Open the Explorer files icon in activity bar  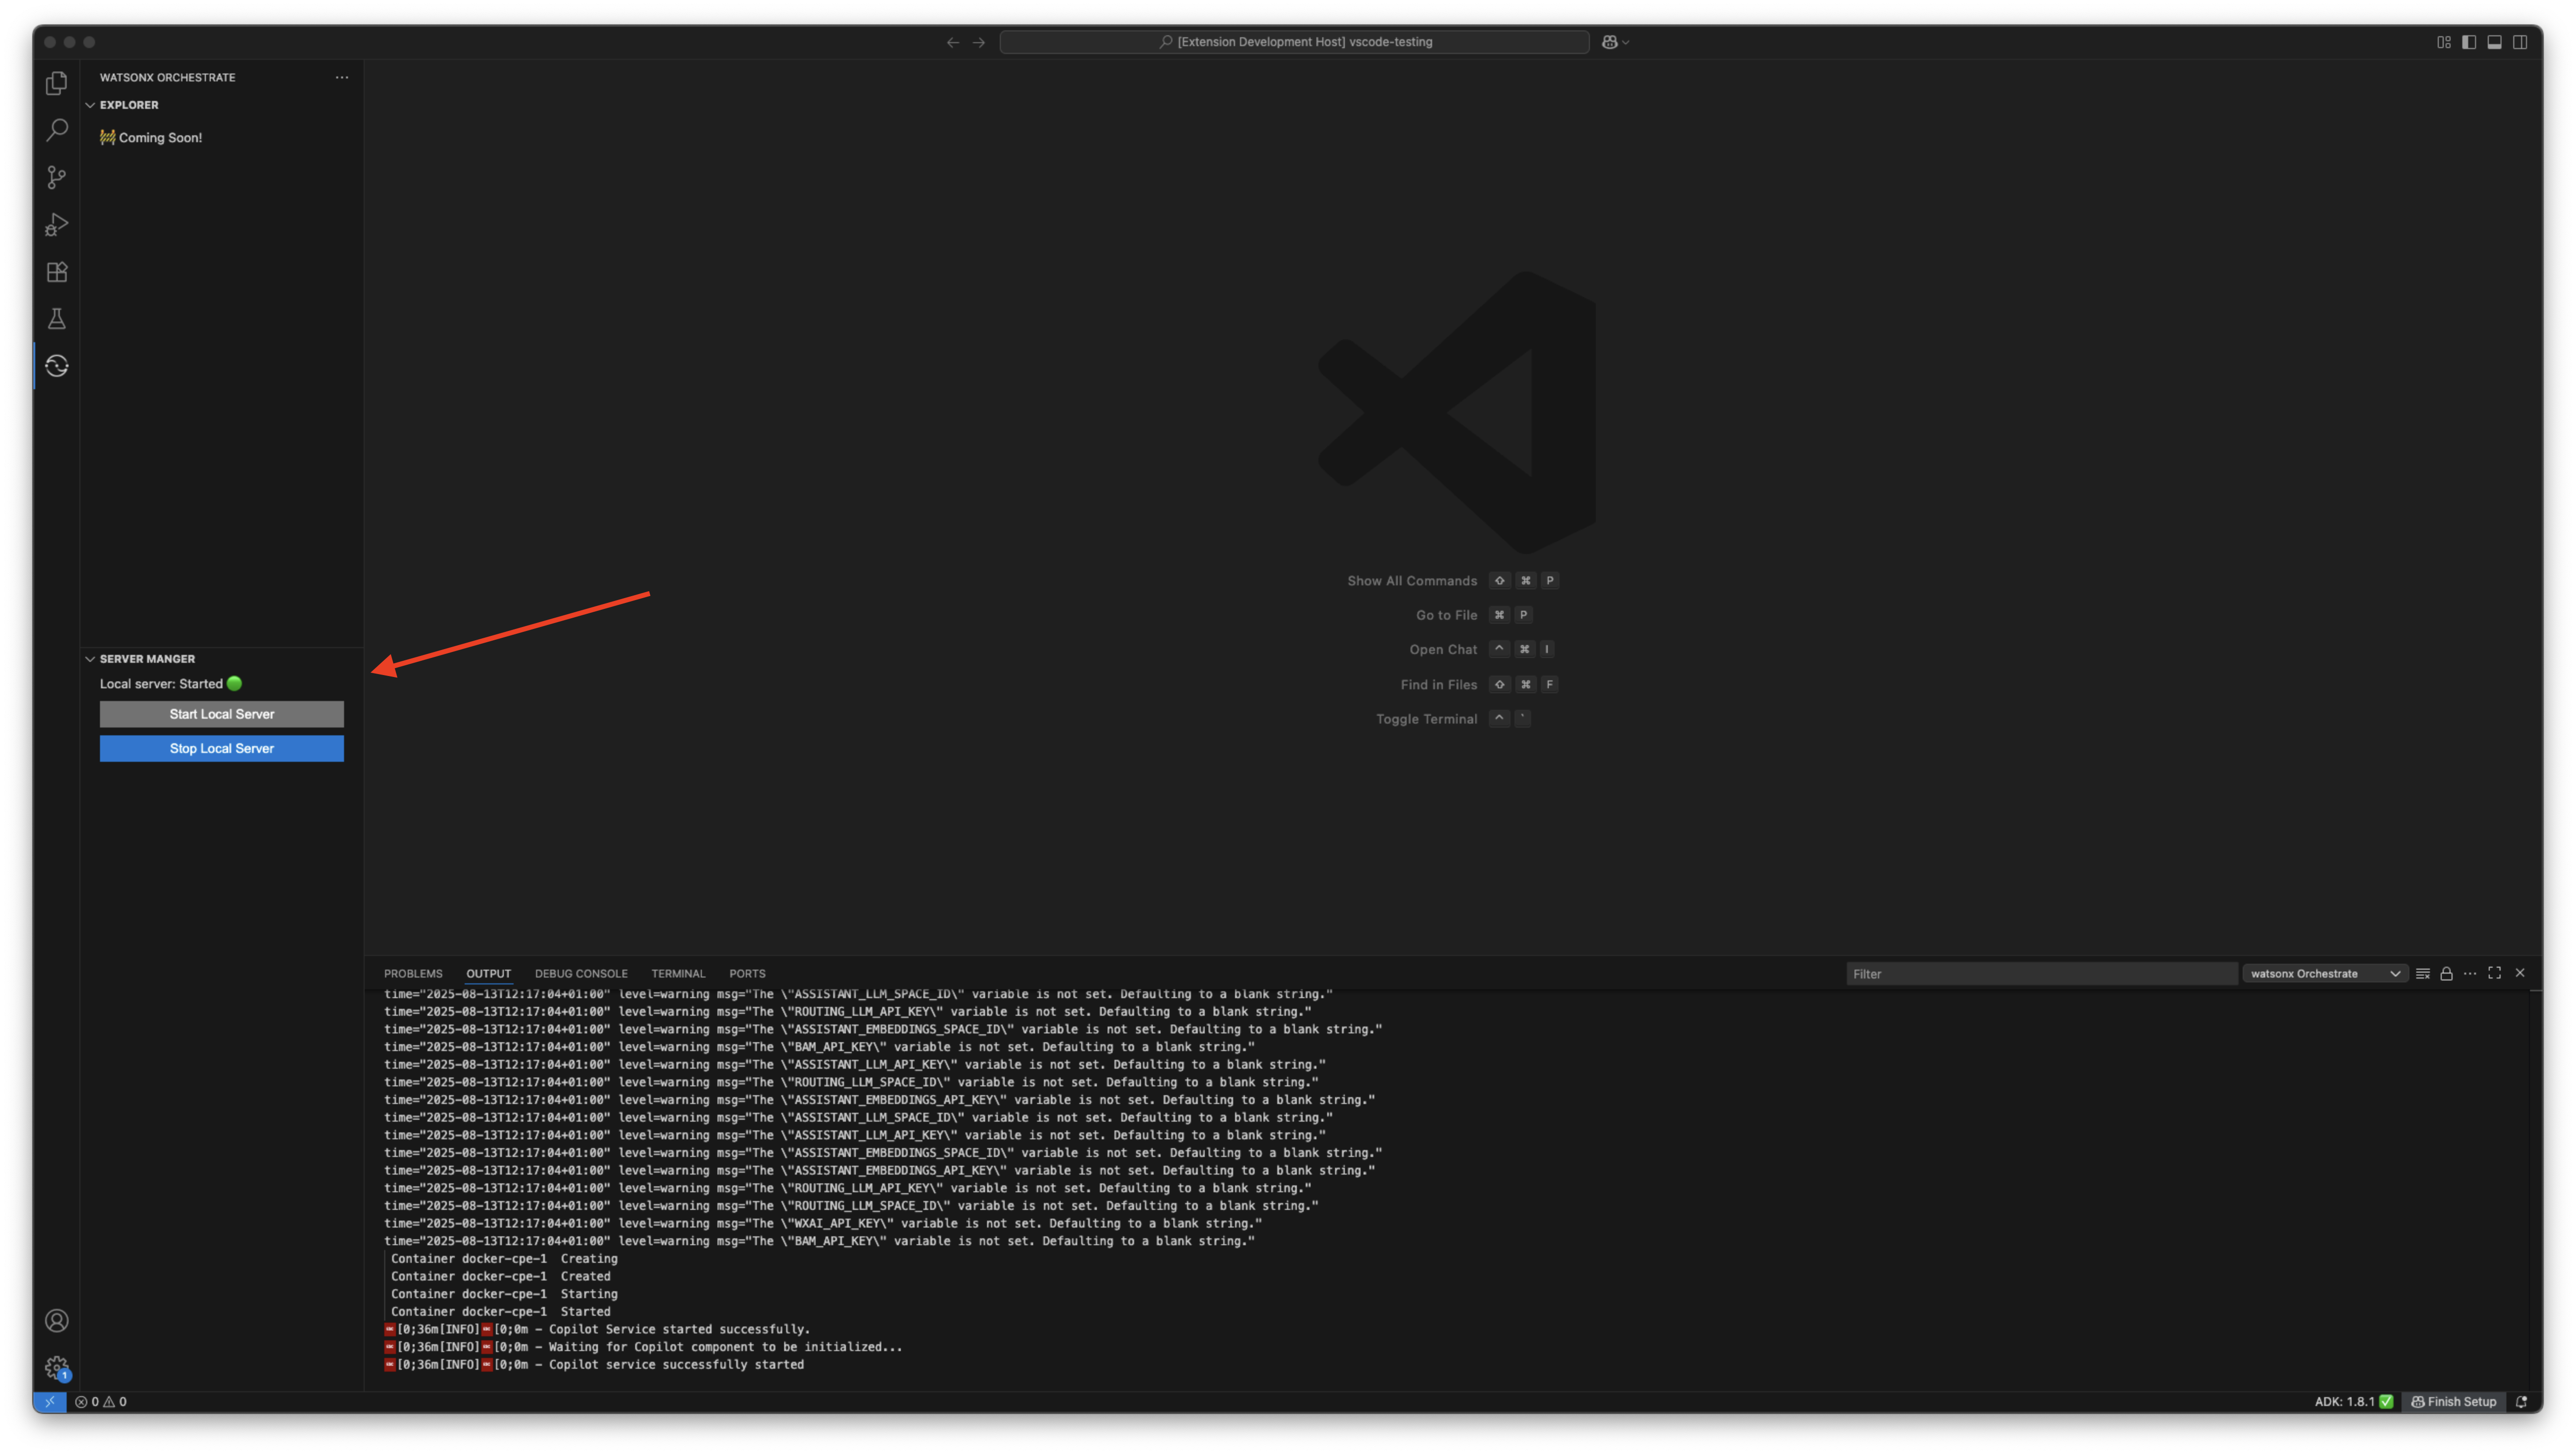coord(57,84)
